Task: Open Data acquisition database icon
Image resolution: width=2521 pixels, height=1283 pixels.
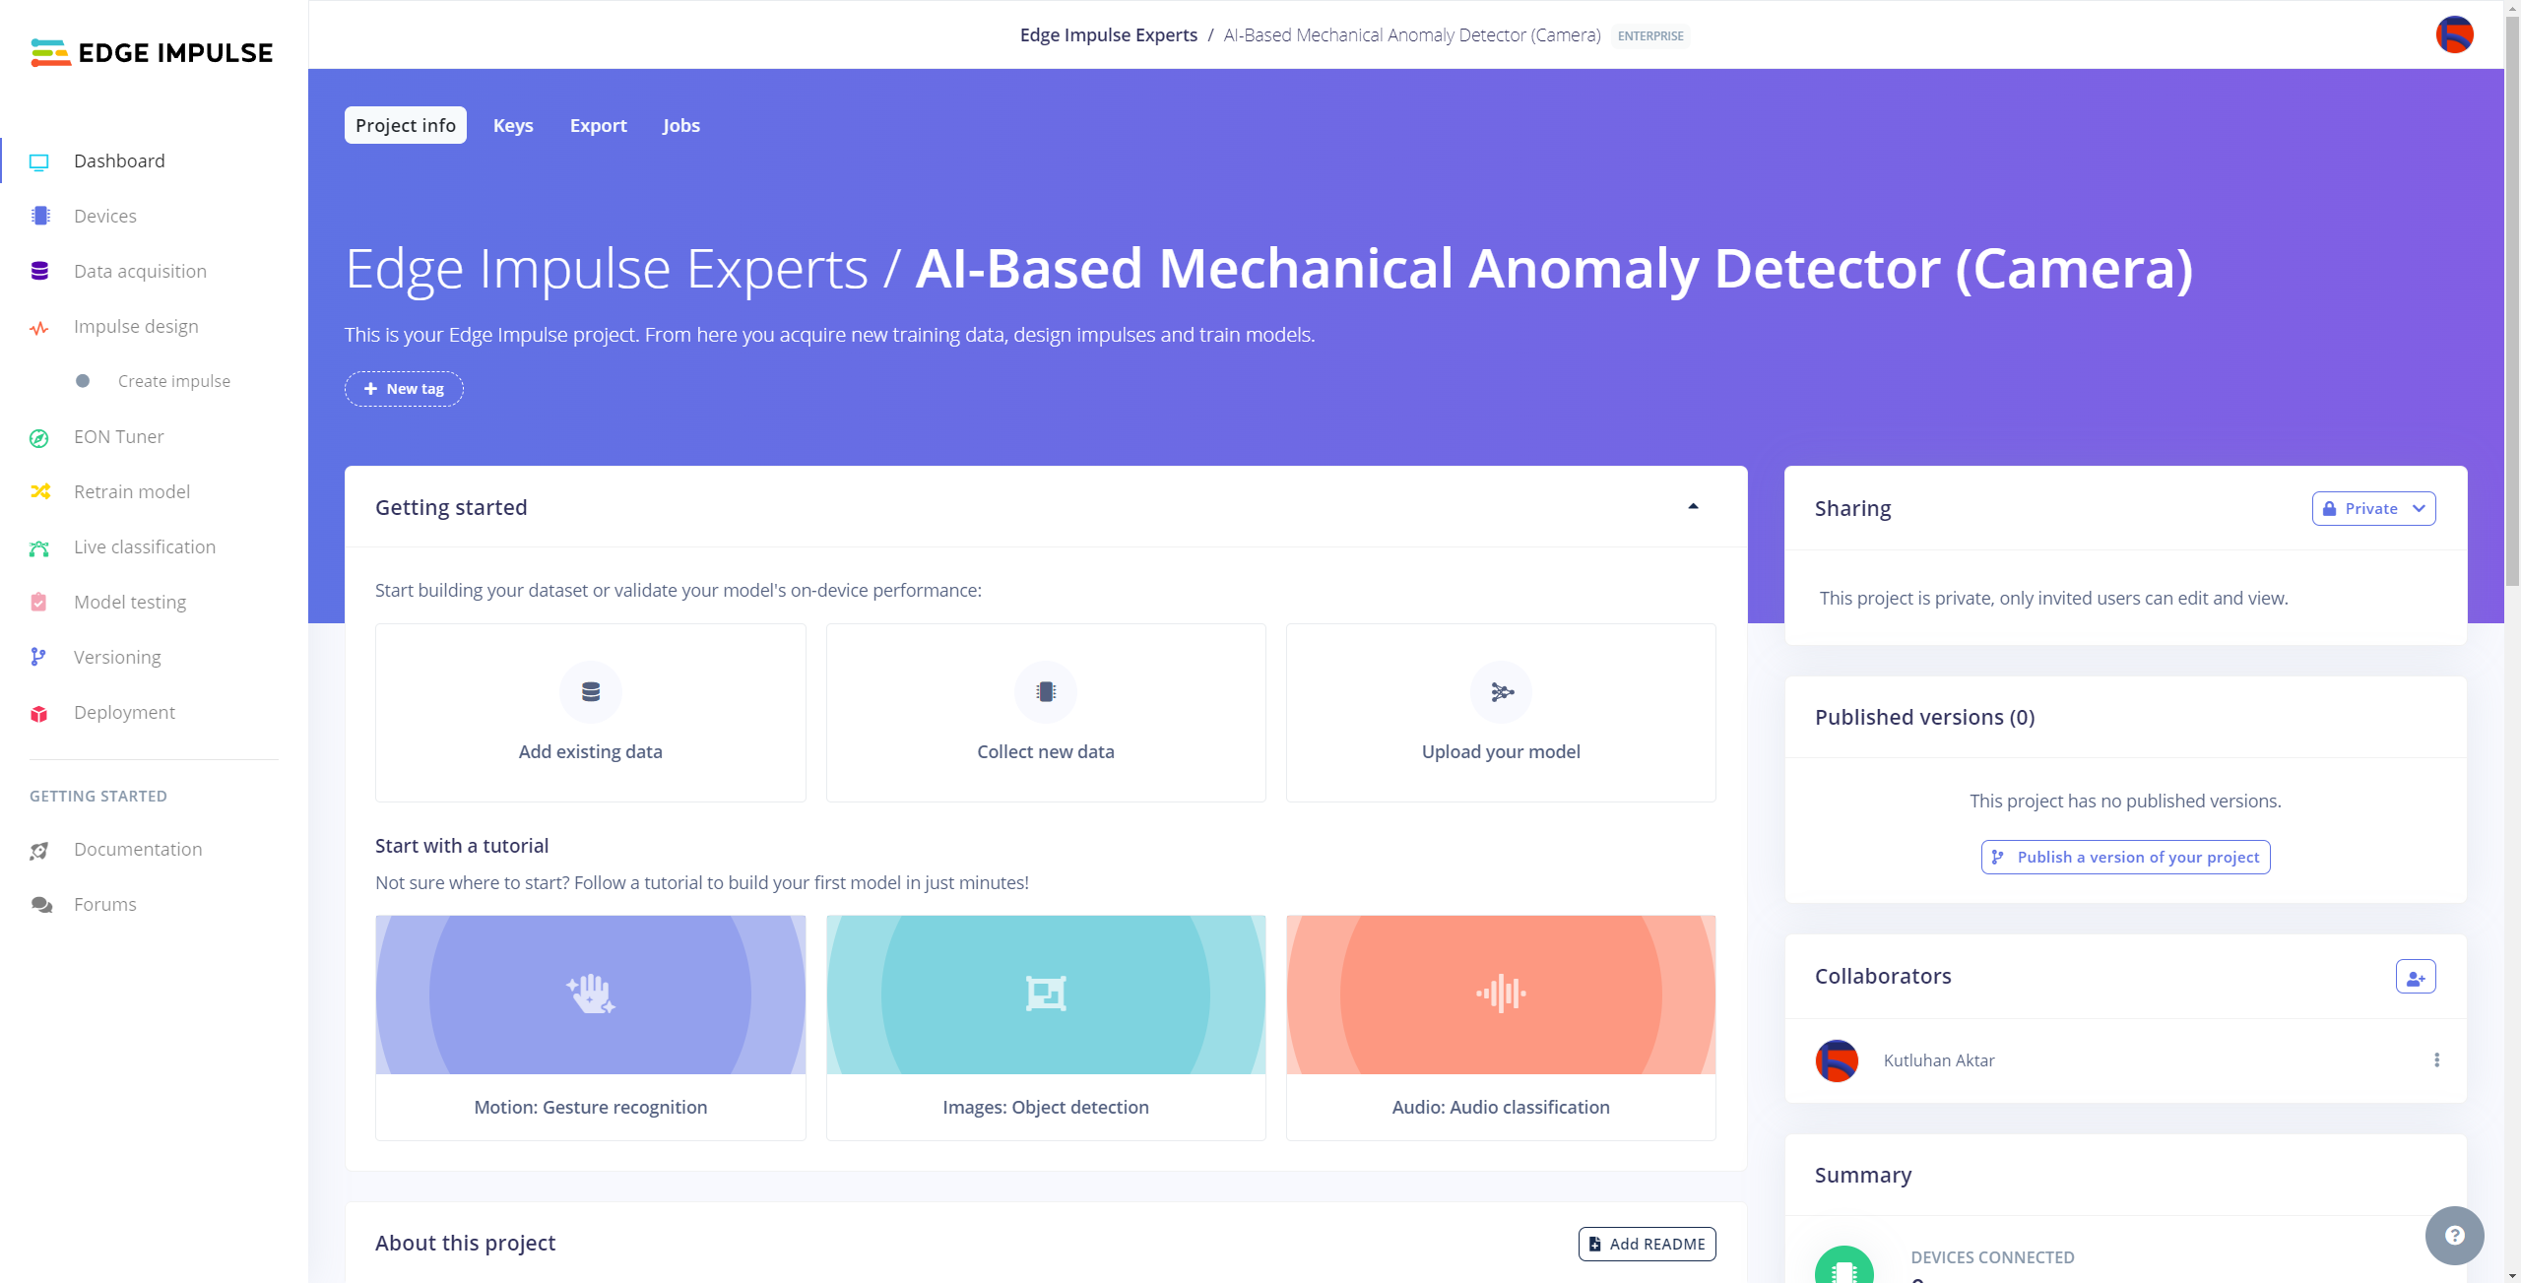Action: [39, 271]
